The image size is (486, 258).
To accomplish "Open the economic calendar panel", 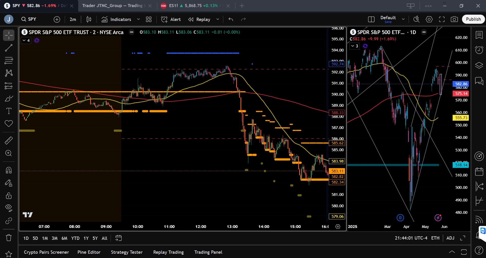I will pos(479,172).
